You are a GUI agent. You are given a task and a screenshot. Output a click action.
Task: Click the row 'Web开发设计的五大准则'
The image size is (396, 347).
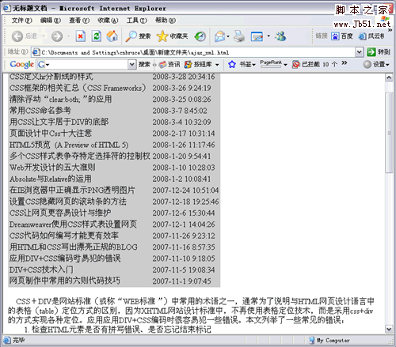click(114, 168)
